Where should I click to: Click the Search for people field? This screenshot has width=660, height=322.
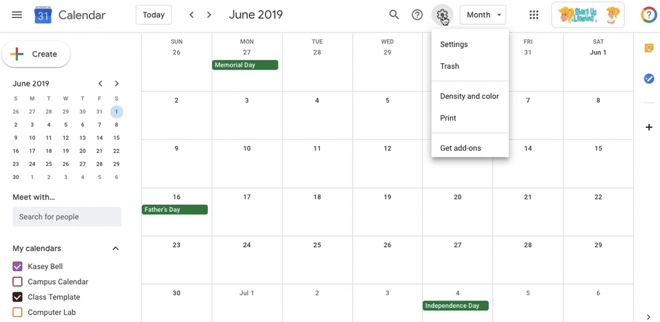coord(67,217)
